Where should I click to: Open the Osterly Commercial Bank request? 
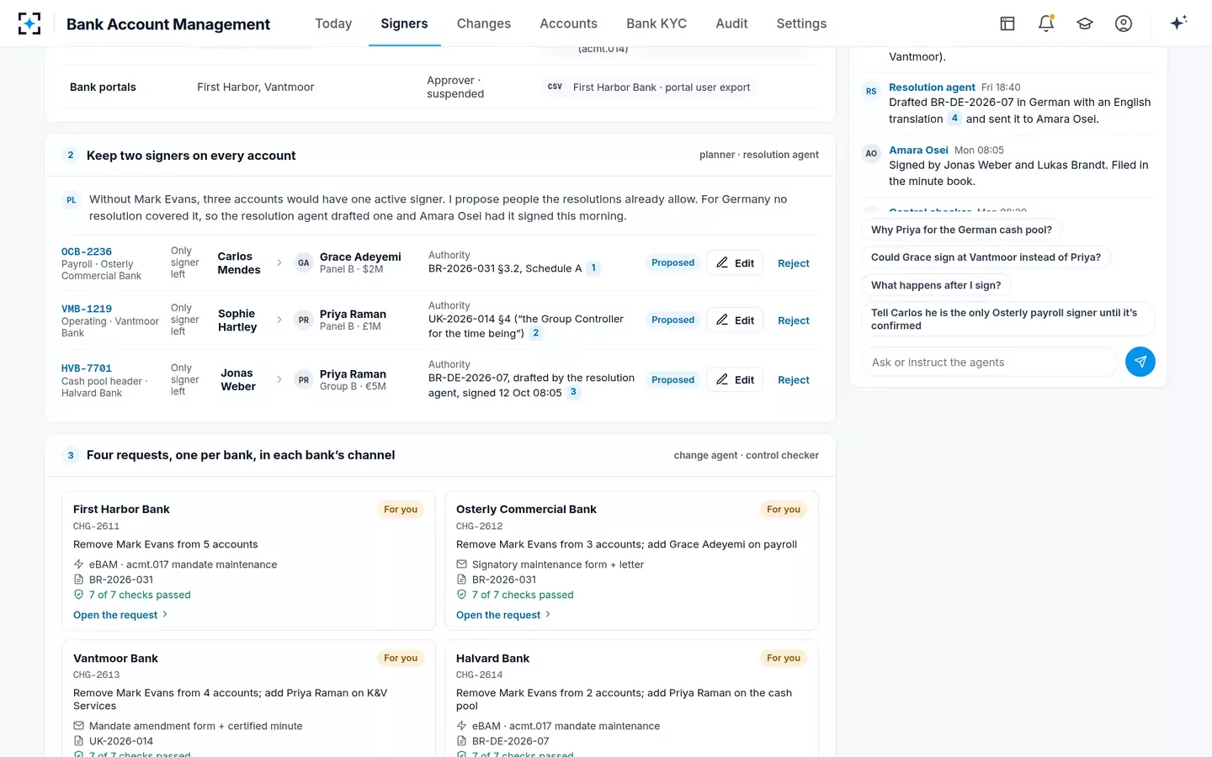(503, 615)
